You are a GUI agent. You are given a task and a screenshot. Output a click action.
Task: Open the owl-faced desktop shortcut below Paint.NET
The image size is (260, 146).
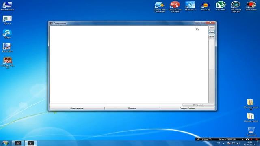click(8, 62)
